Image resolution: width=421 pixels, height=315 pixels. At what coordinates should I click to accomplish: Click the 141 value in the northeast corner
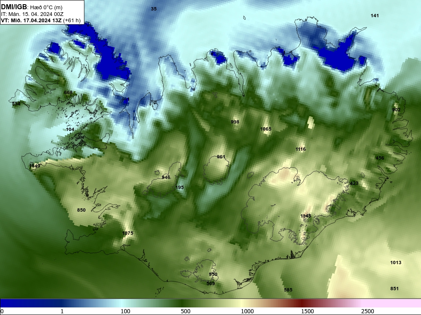point(375,16)
